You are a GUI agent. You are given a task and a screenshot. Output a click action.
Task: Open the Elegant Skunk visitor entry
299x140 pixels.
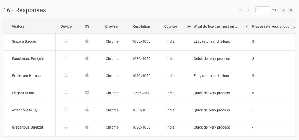pyautogui.click(x=23, y=93)
